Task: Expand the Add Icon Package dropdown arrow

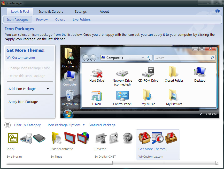Action: tap(48, 89)
